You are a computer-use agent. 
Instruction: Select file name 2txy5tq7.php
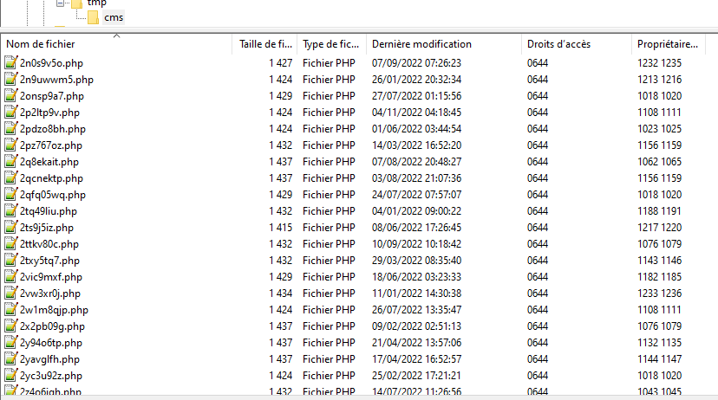coord(49,261)
